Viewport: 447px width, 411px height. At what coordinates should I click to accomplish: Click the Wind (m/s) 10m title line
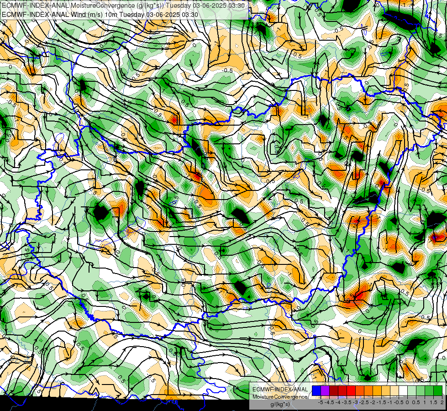(100, 14)
